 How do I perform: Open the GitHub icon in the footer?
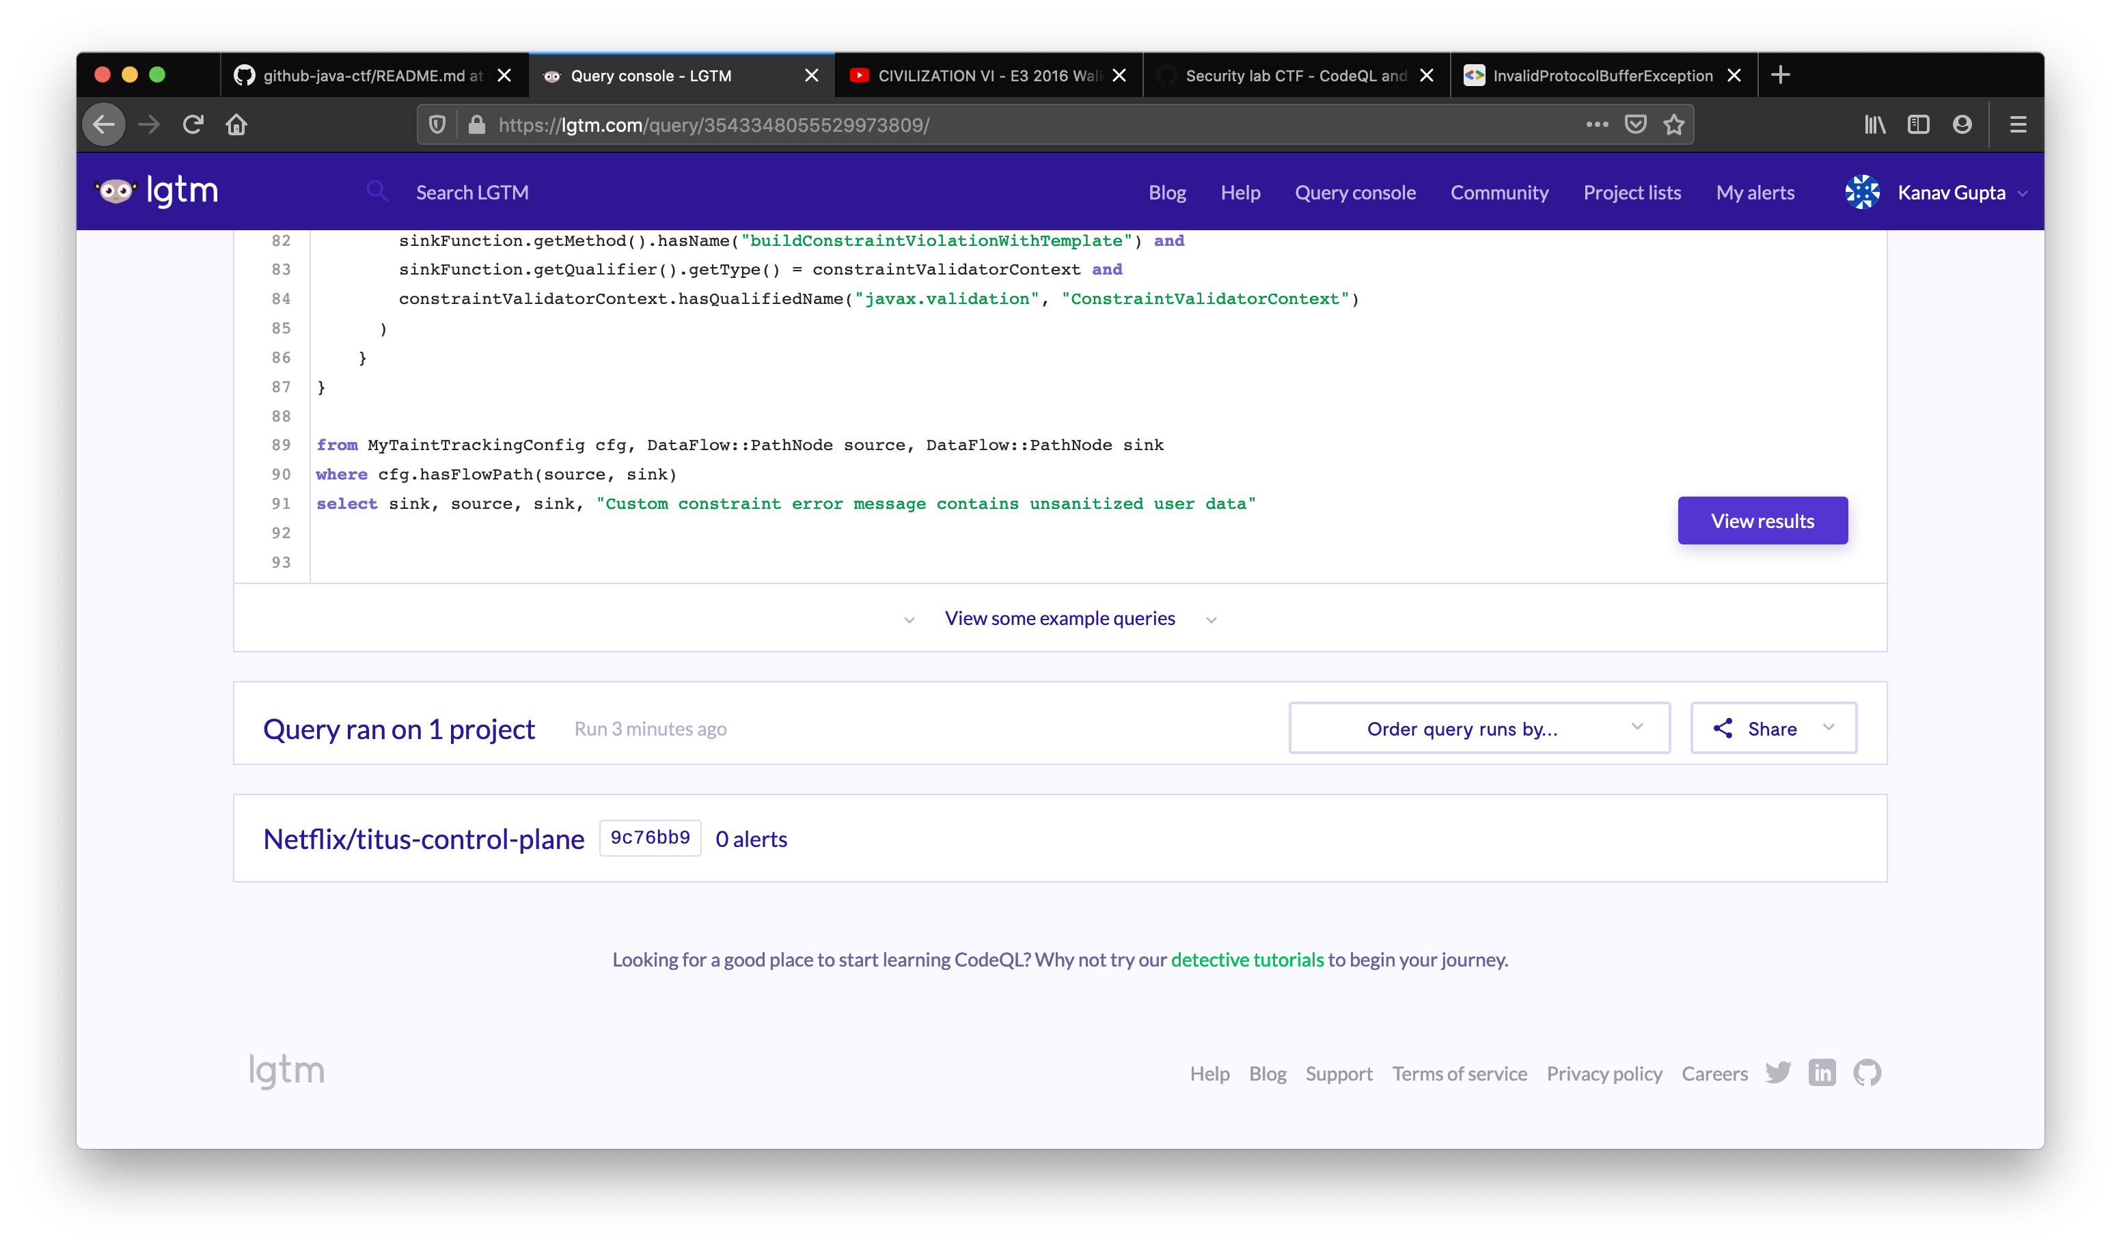point(1867,1073)
